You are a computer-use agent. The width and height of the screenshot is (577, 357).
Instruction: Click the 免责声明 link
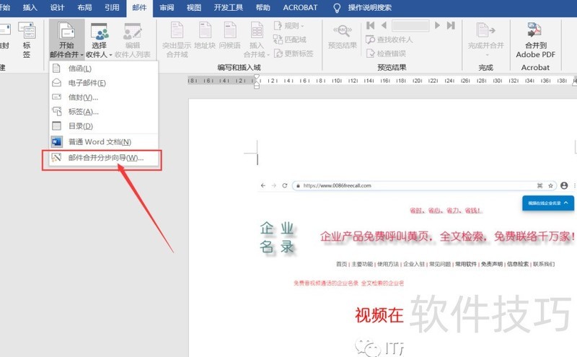(492, 264)
